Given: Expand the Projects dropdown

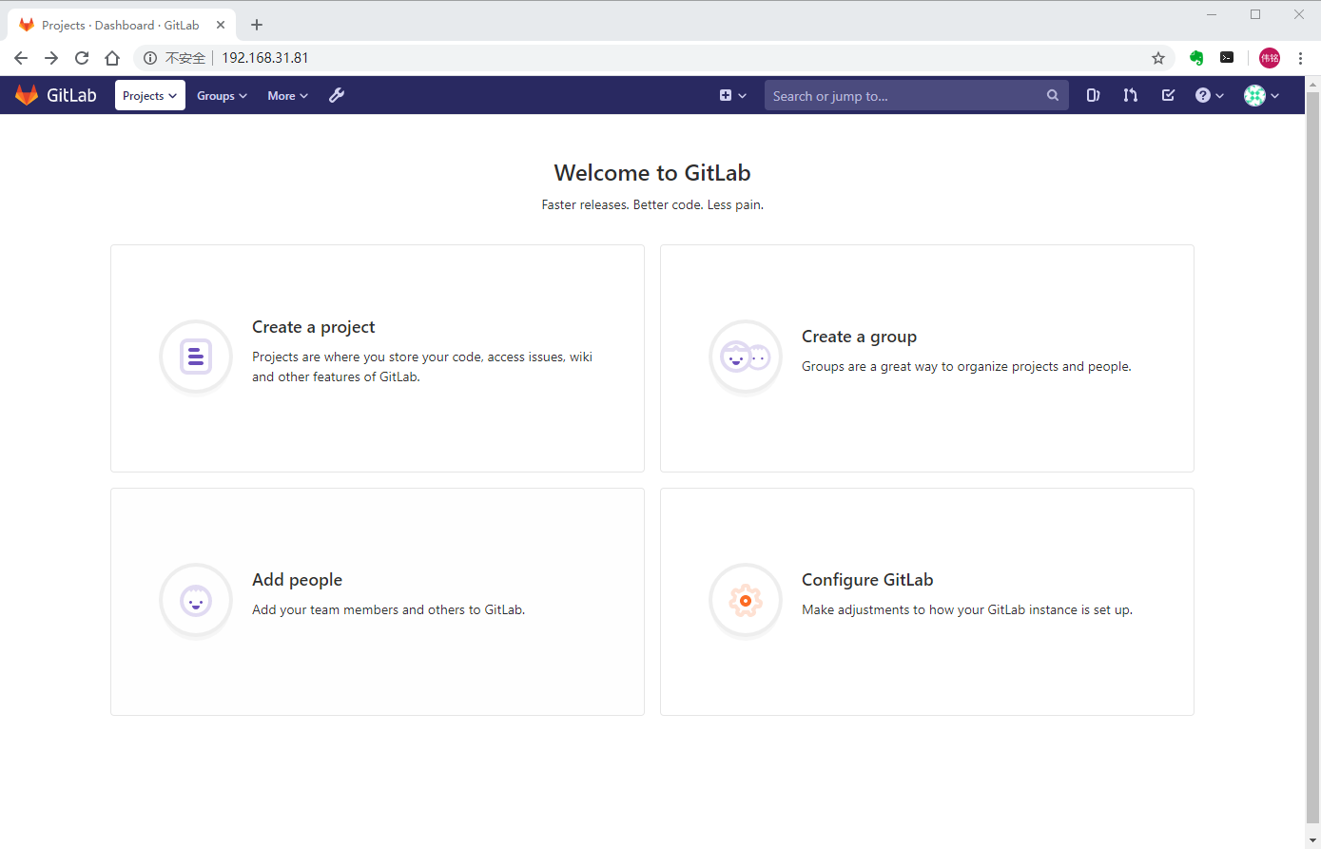Looking at the screenshot, I should coord(150,95).
